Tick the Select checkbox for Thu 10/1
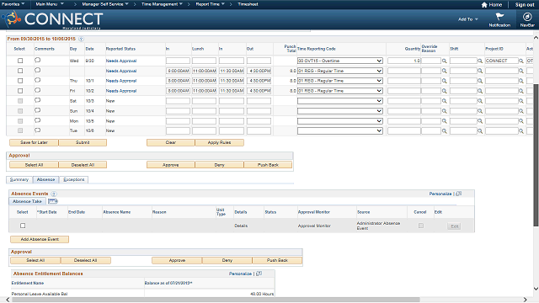539x303 pixels. point(20,81)
